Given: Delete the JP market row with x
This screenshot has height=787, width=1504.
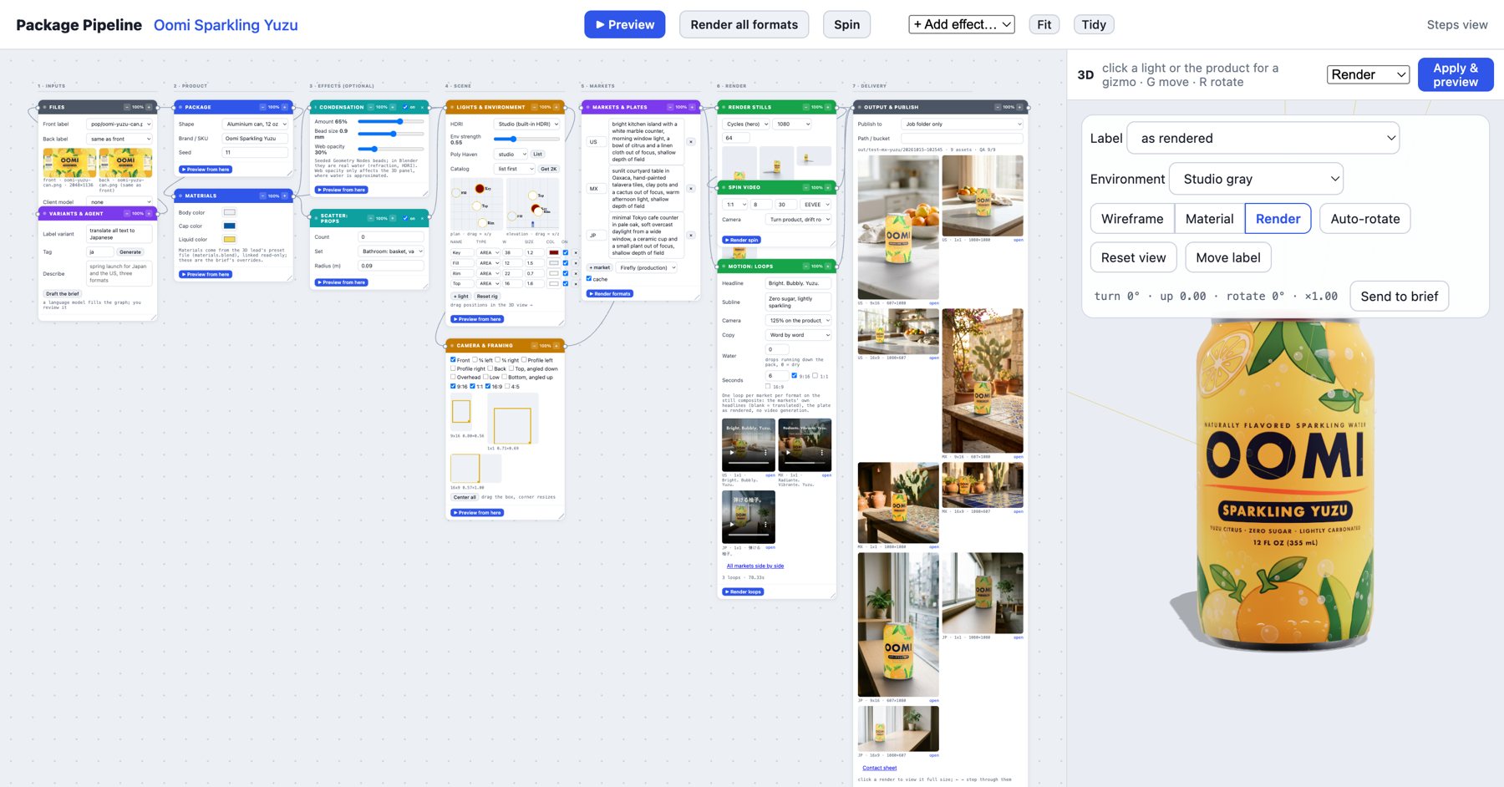Looking at the screenshot, I should (x=691, y=236).
